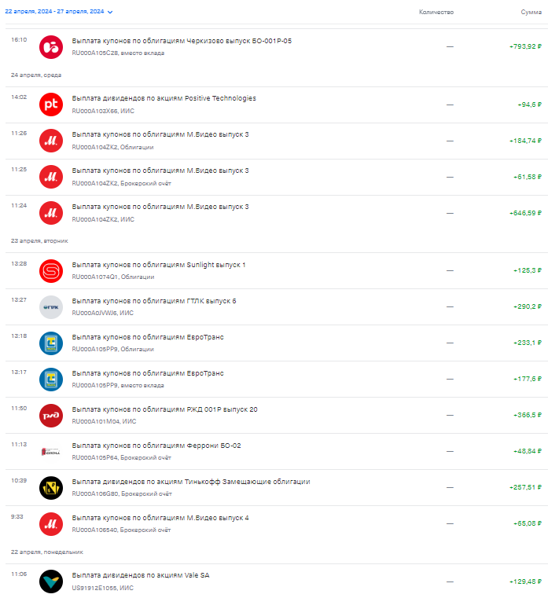
Task: Click the Сумма column header
Action: [531, 13]
